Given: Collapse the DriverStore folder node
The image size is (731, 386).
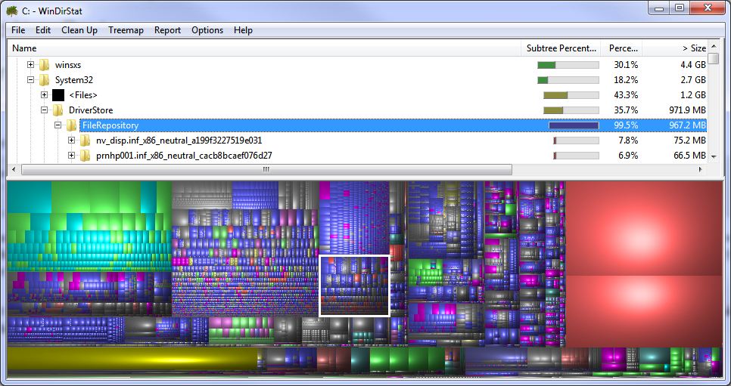Looking at the screenshot, I should click(45, 110).
